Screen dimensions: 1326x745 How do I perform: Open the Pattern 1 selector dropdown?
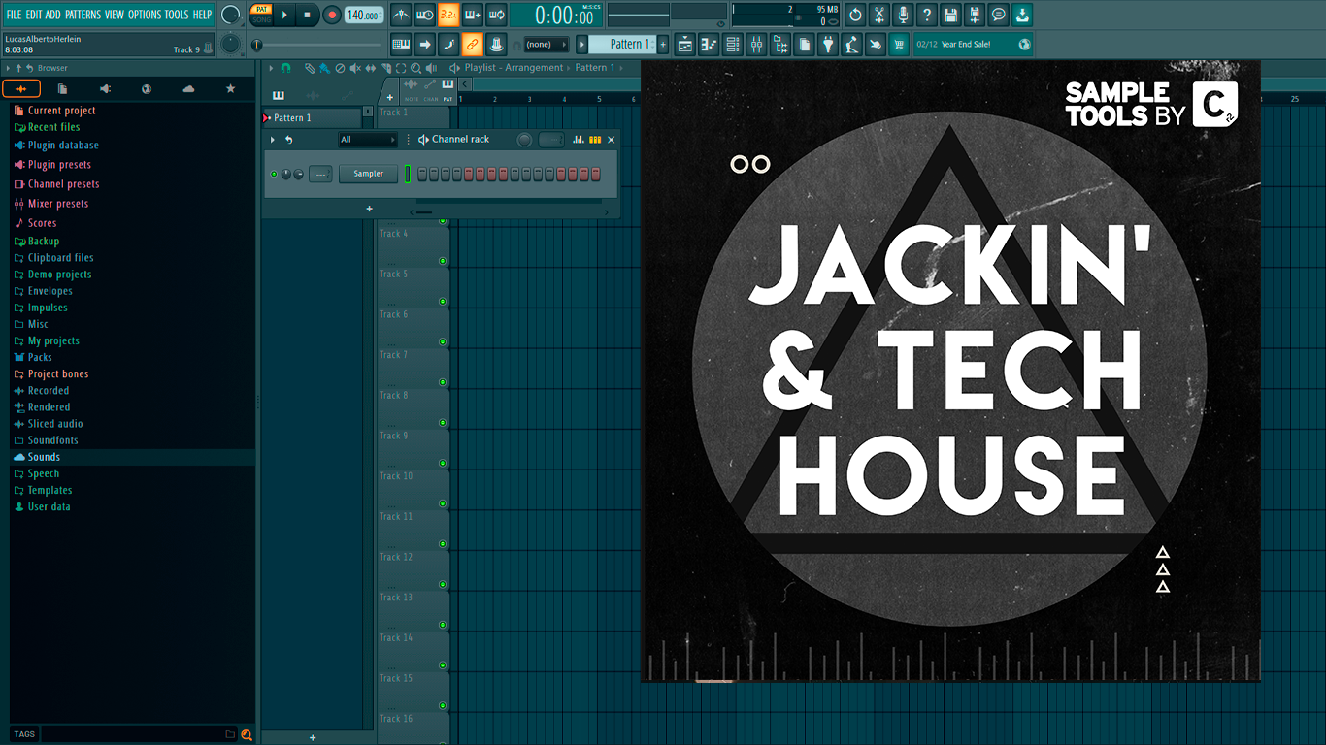[626, 44]
